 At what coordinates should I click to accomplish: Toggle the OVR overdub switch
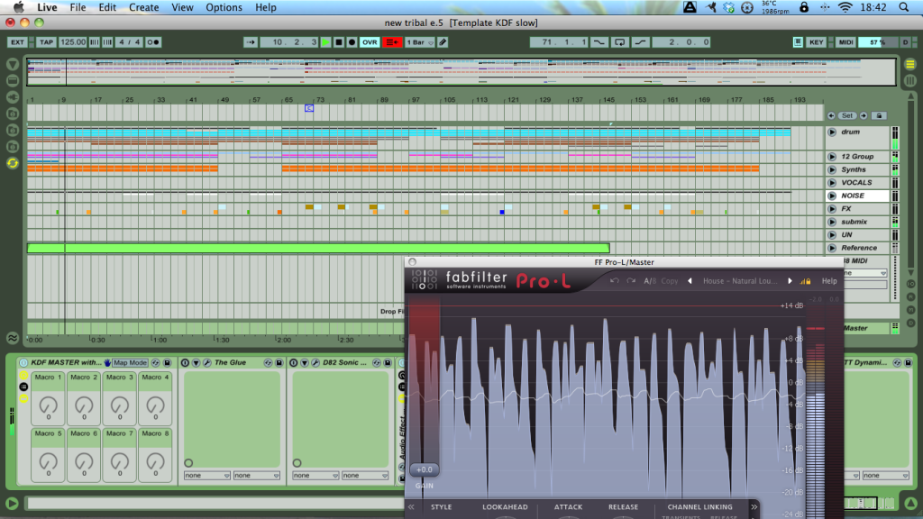370,42
